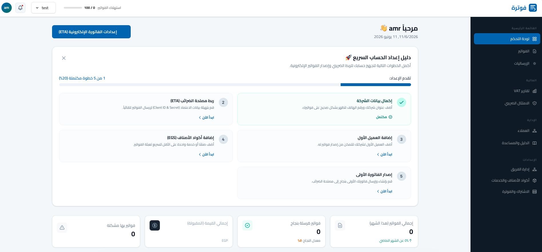Open الفواتير in sidebar
The width and height of the screenshot is (542, 252).
pos(507,51)
